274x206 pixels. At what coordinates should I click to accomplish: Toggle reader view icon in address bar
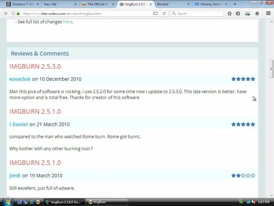155,13
